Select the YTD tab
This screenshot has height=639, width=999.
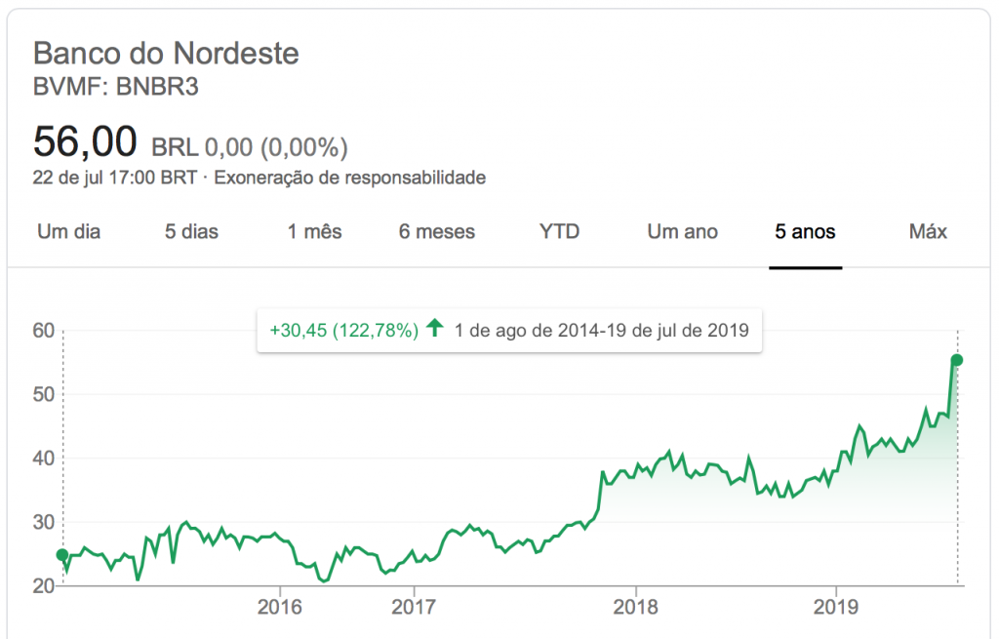(559, 232)
